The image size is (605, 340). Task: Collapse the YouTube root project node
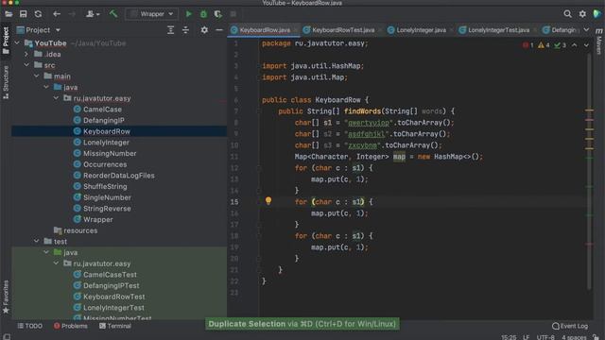17,43
